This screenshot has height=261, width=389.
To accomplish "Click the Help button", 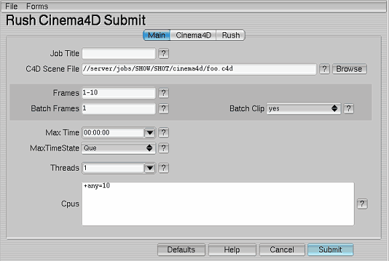I will (x=232, y=250).
